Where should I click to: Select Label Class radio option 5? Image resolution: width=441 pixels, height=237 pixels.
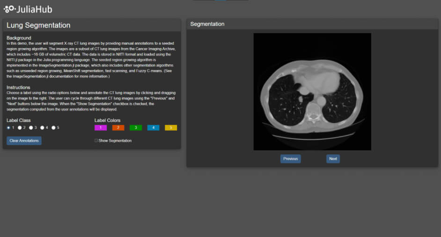point(53,127)
